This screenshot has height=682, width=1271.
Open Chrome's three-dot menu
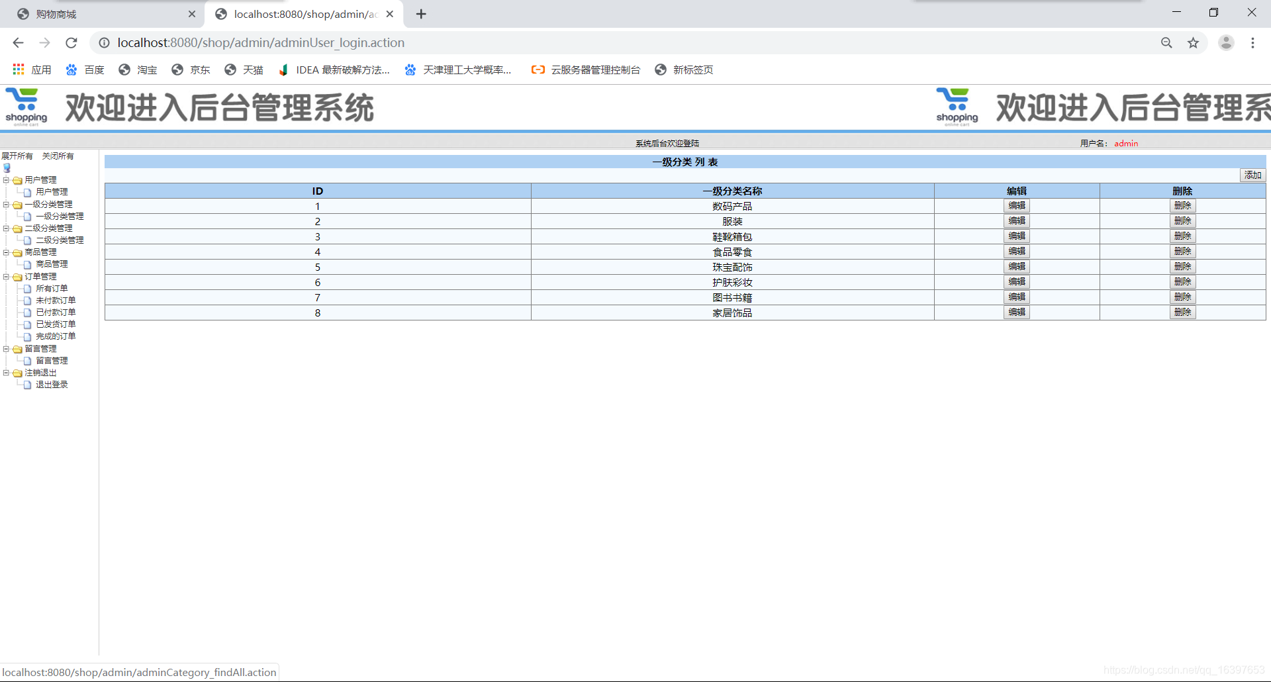tap(1252, 42)
